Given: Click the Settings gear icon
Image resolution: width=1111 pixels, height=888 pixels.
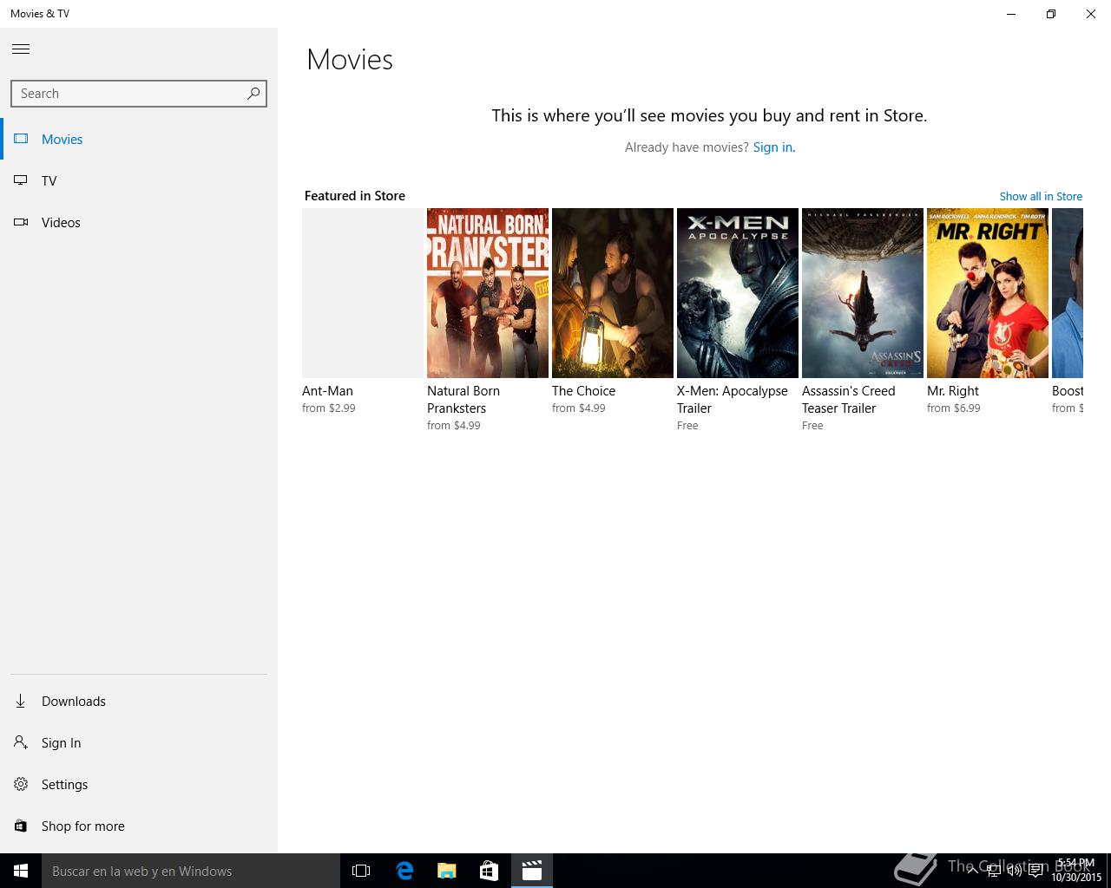Looking at the screenshot, I should point(21,784).
